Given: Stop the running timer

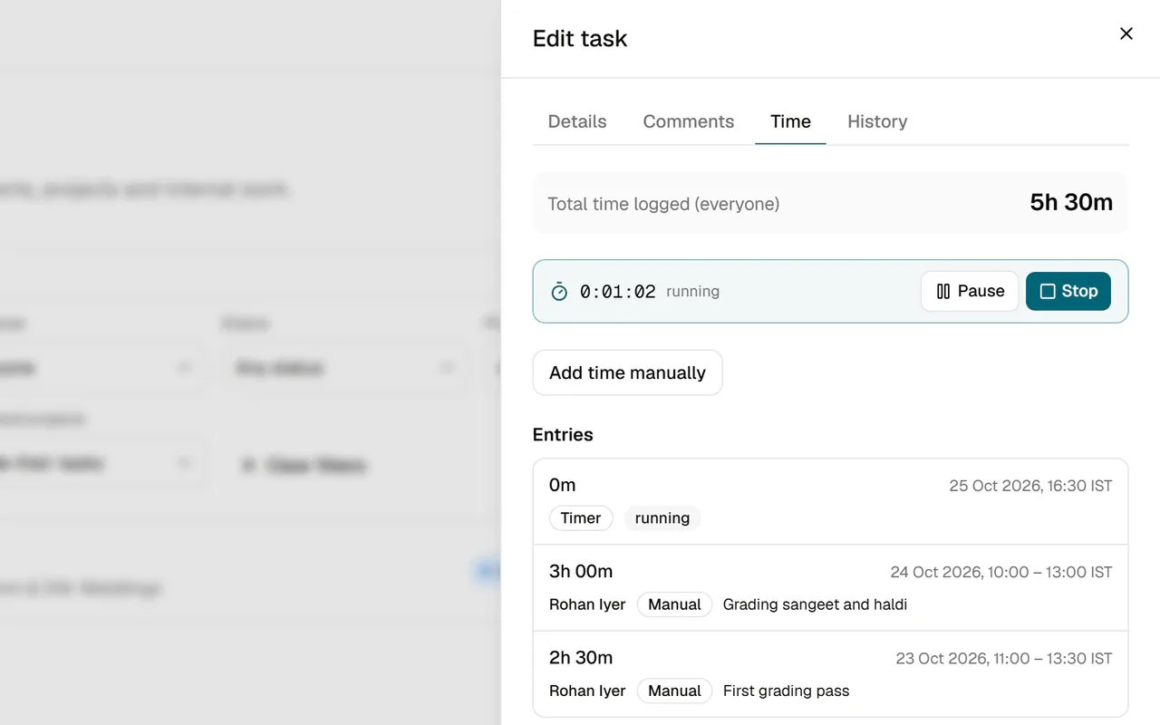Looking at the screenshot, I should (1068, 292).
